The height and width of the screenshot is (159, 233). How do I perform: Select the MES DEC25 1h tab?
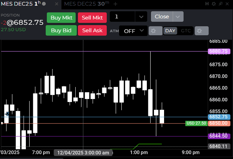tap(21, 4)
